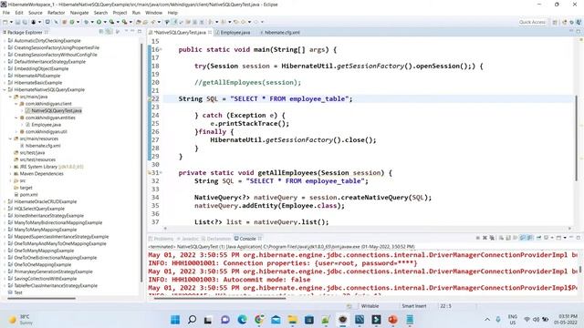This screenshot has width=584, height=328.
Task: Click Remove Launch in the Console toolbar
Action: (x=485, y=238)
